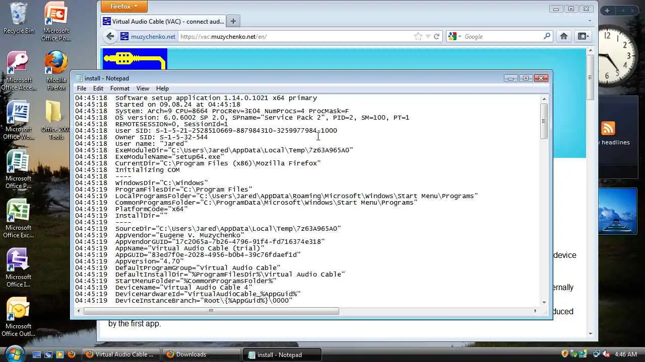This screenshot has height=362, width=645.
Task: Open the Recycle Bin desktop icon
Action: (x=19, y=18)
